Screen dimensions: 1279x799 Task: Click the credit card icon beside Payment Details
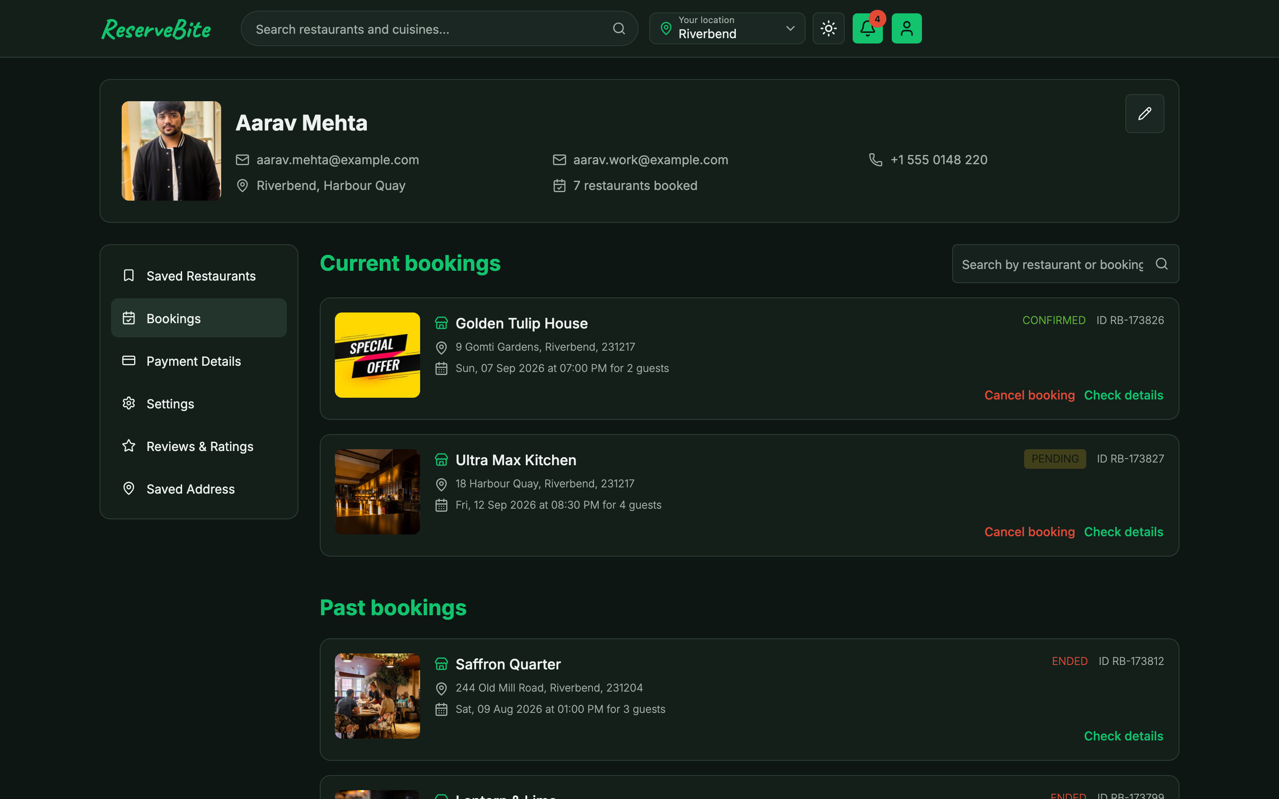click(x=128, y=360)
